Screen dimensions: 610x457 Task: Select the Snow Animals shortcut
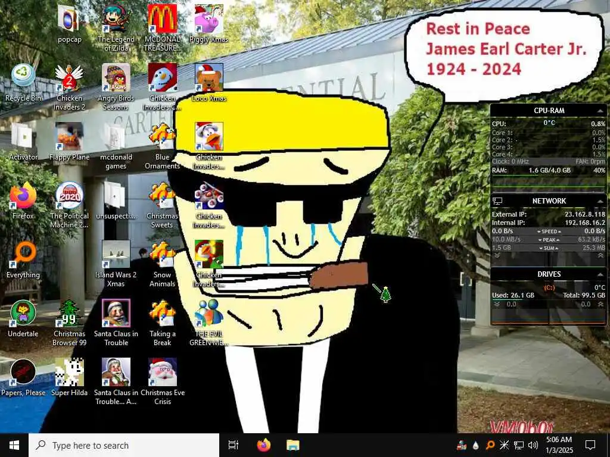click(x=162, y=264)
